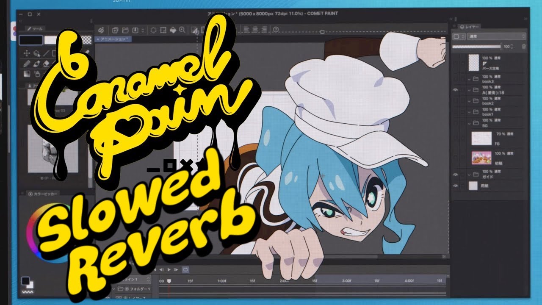Click the align right toolbar icon
Screen dimensions: 542x305
(265, 30)
